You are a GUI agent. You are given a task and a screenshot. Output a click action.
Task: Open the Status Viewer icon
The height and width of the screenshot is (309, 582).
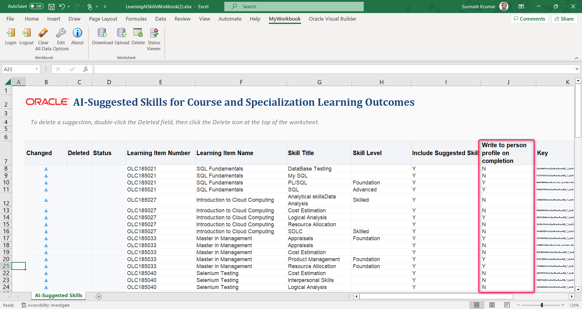tap(154, 33)
